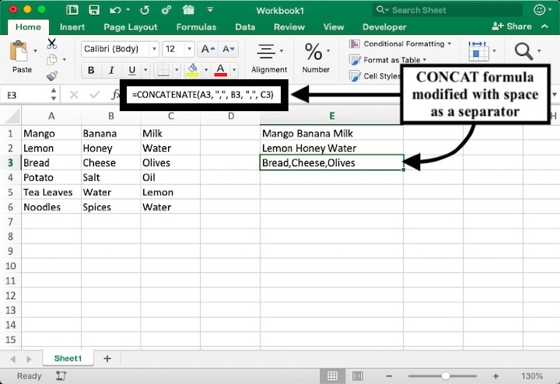Open the font name Calibri dropdown
Screen dimensions: 560x384
[154, 49]
